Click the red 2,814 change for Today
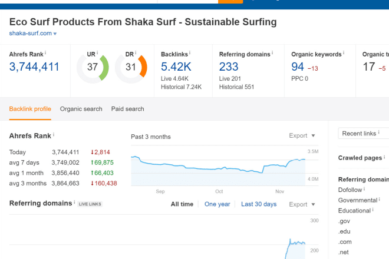Viewport: 389px width, 259px height. pyautogui.click(x=100, y=152)
